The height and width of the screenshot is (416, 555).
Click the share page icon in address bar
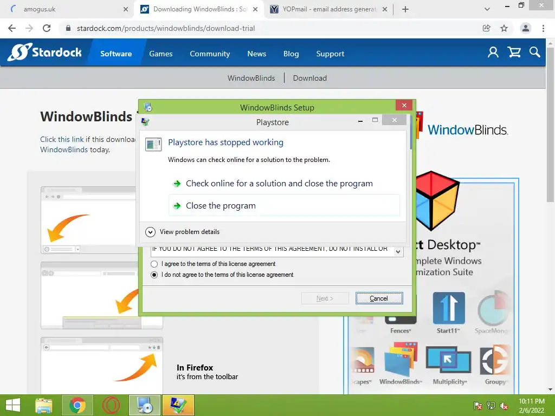487,28
